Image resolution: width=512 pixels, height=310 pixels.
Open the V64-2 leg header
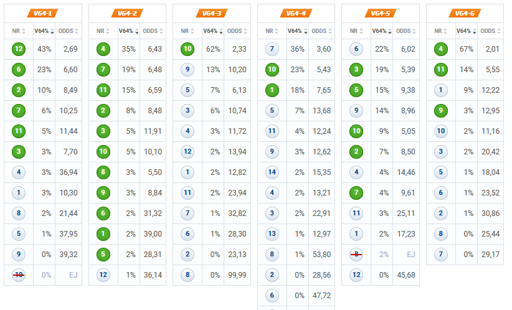coord(127,13)
